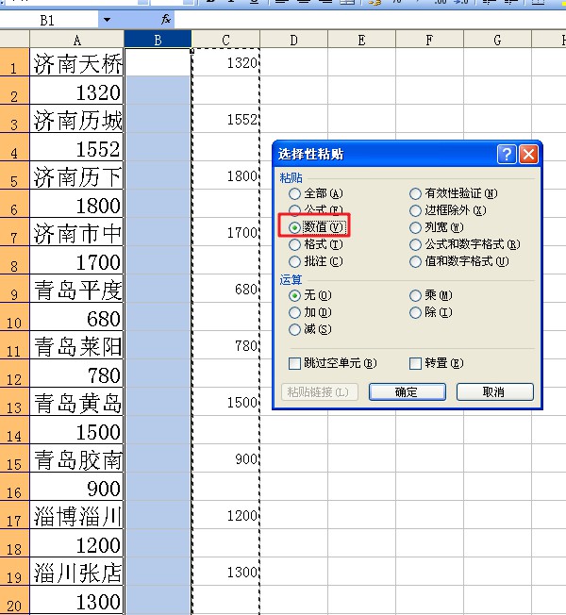Select row 14 header
Screen dimensions: 566x615
(x=14, y=429)
